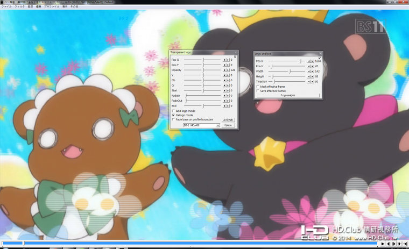Enable Add logo mode checkbox
The height and width of the screenshot is (249, 409).
(x=173, y=111)
